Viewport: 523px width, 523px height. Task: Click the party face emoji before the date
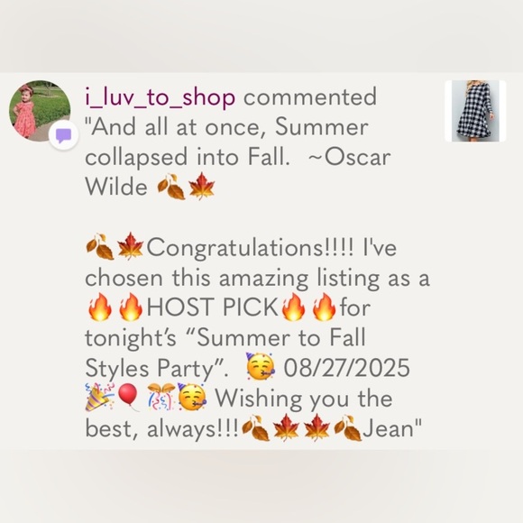coord(261,367)
